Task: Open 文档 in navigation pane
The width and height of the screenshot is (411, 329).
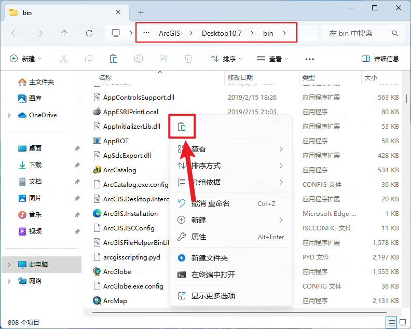Action: tap(30, 182)
